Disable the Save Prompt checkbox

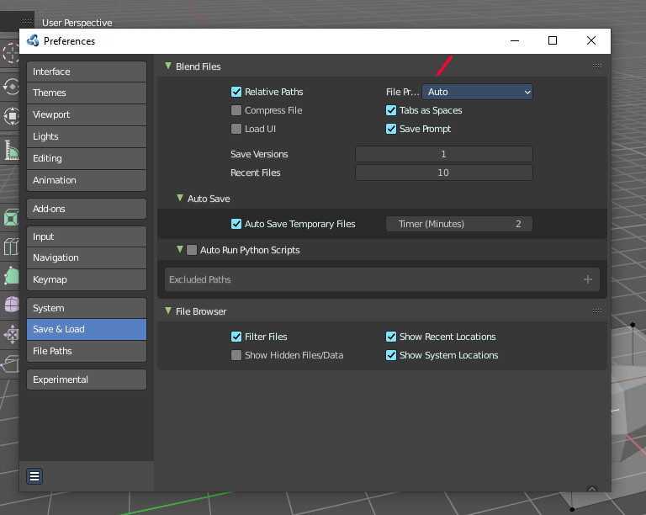391,129
